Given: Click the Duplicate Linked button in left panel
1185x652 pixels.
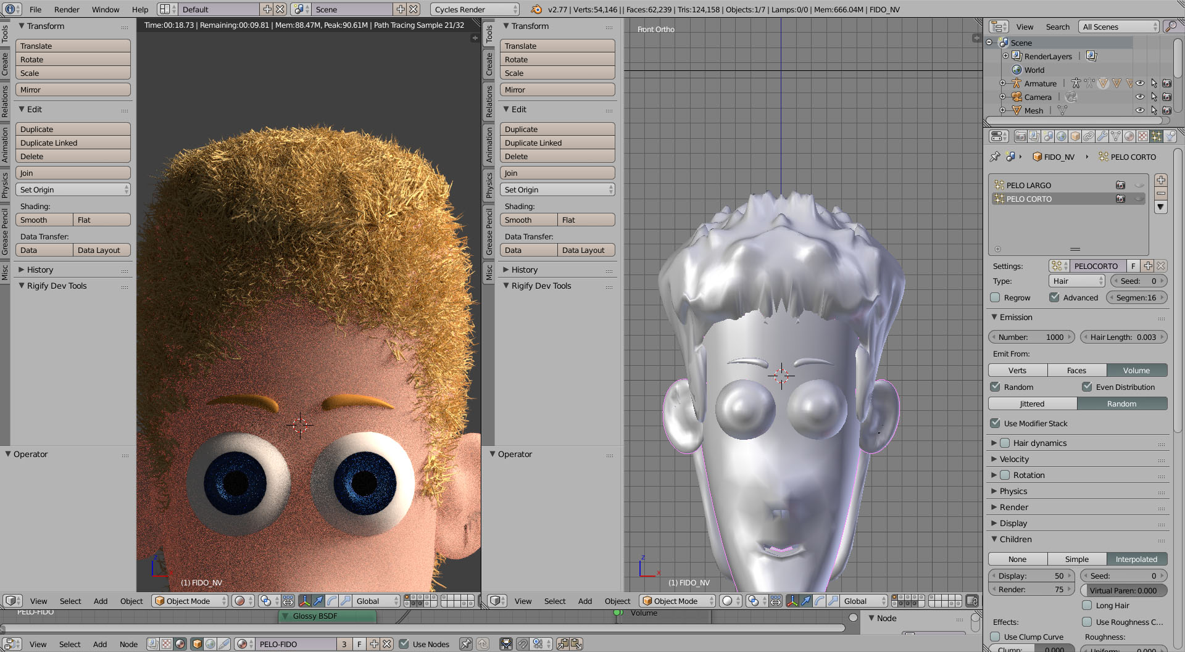Looking at the screenshot, I should [73, 142].
